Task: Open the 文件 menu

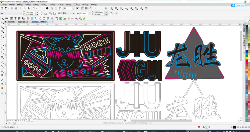Action: click(x=4, y=5)
